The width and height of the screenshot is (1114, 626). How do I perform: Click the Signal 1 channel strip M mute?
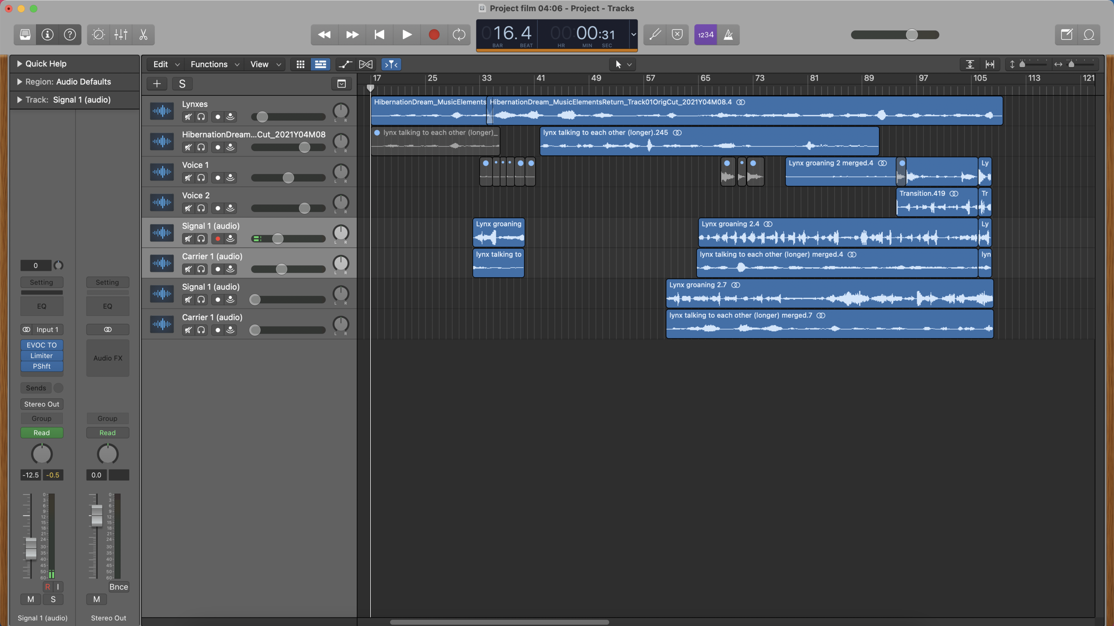tap(31, 599)
